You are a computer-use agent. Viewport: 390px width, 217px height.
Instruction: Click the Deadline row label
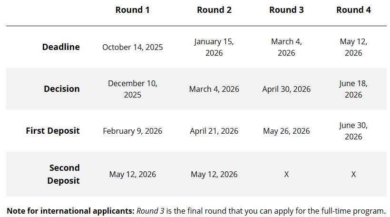tap(61, 47)
